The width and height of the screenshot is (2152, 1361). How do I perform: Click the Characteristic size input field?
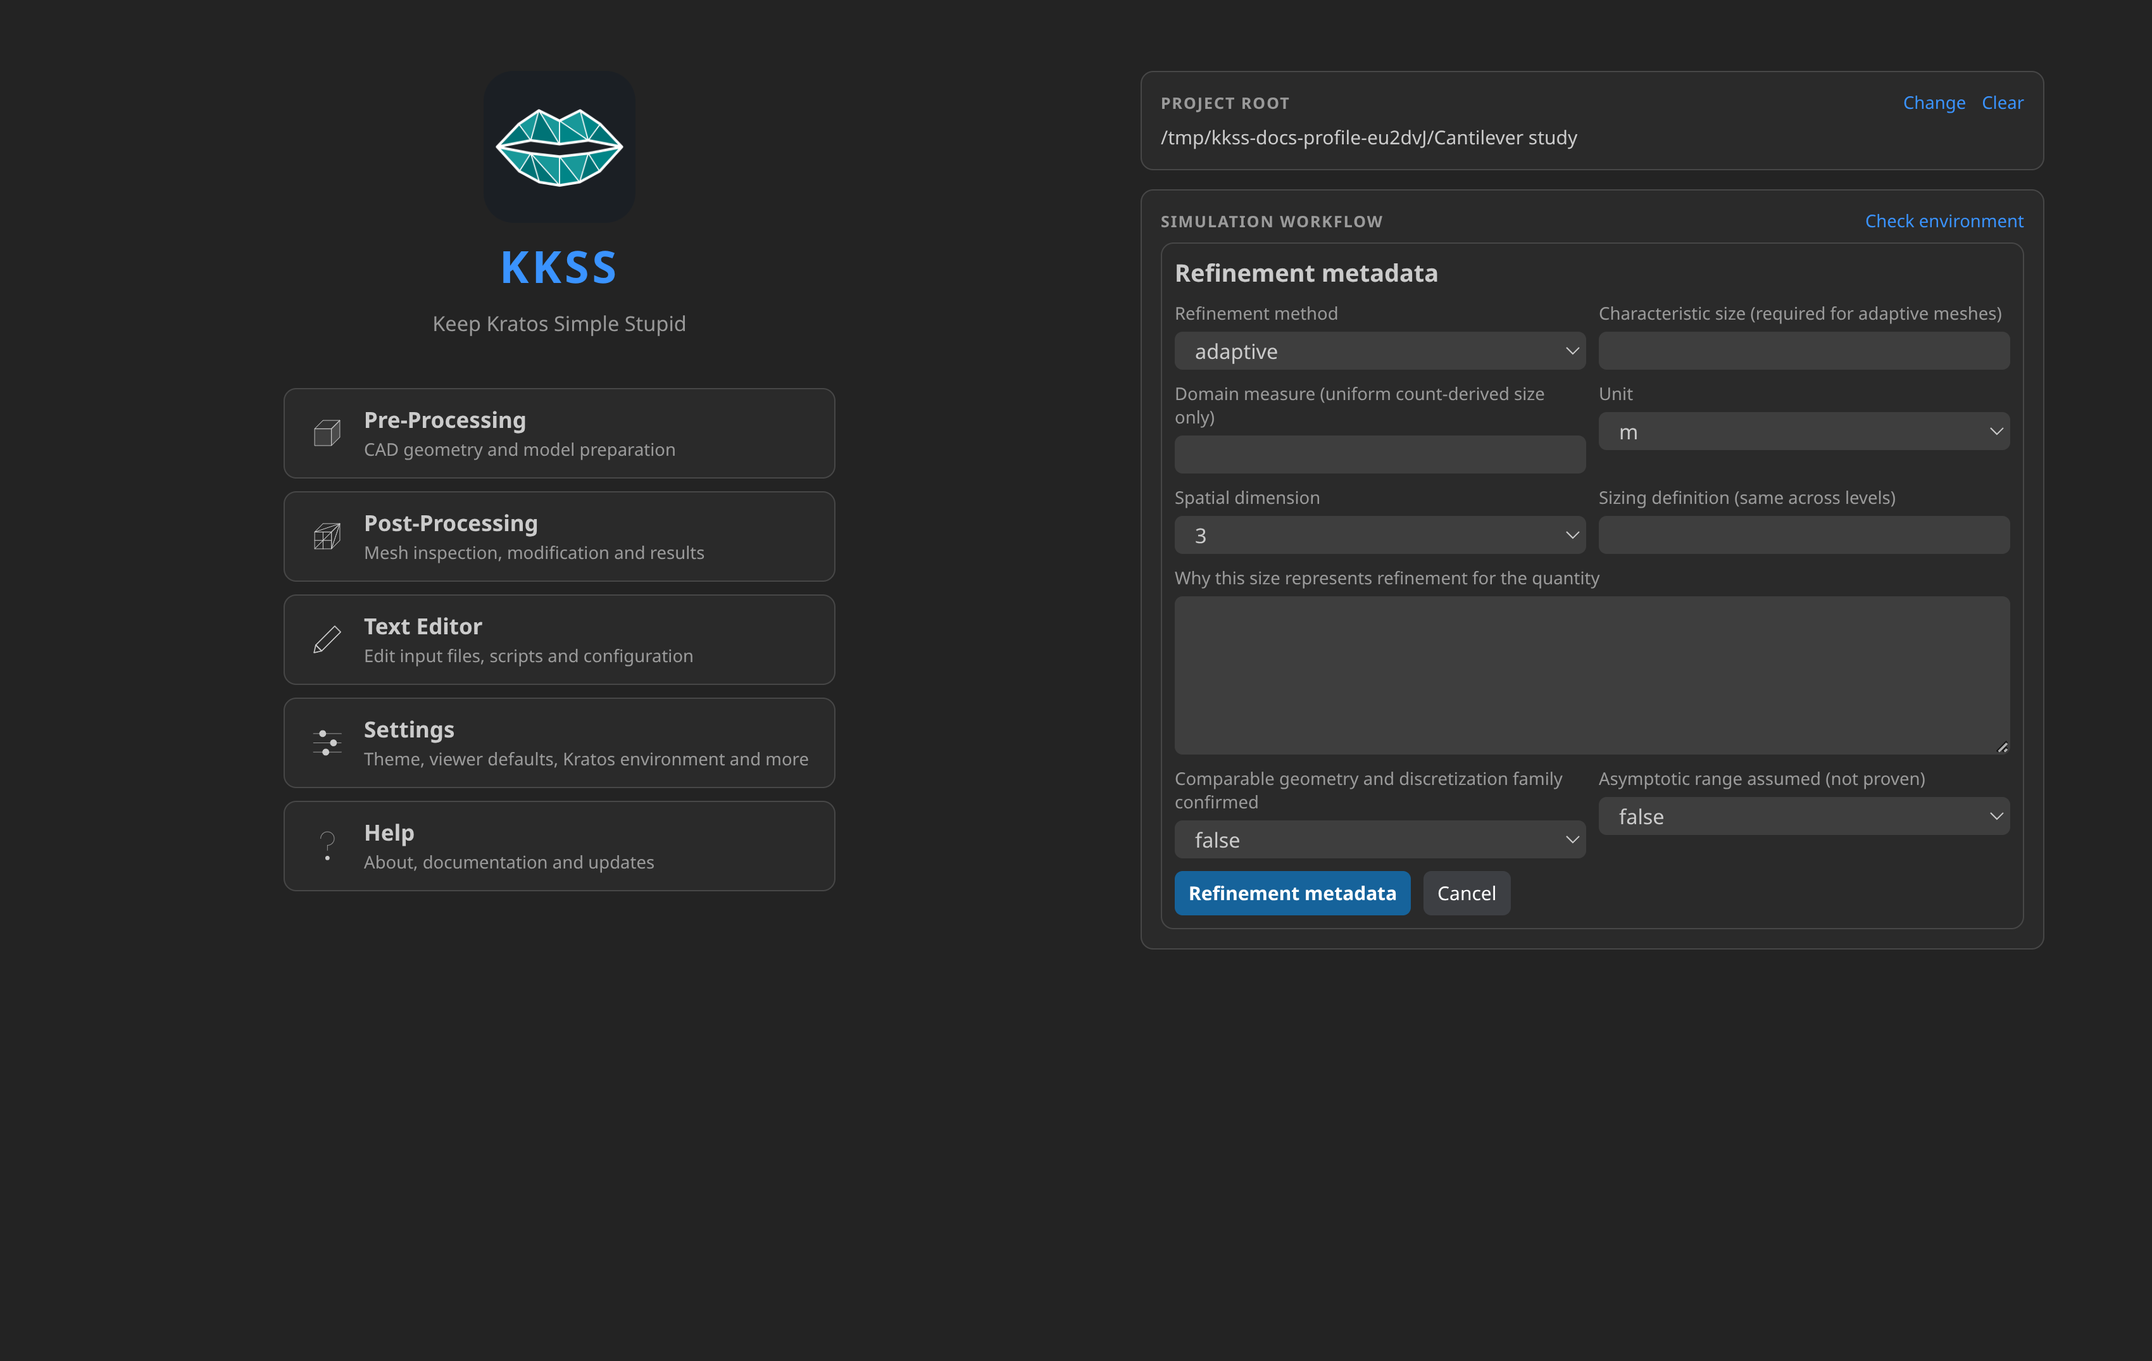(1803, 351)
